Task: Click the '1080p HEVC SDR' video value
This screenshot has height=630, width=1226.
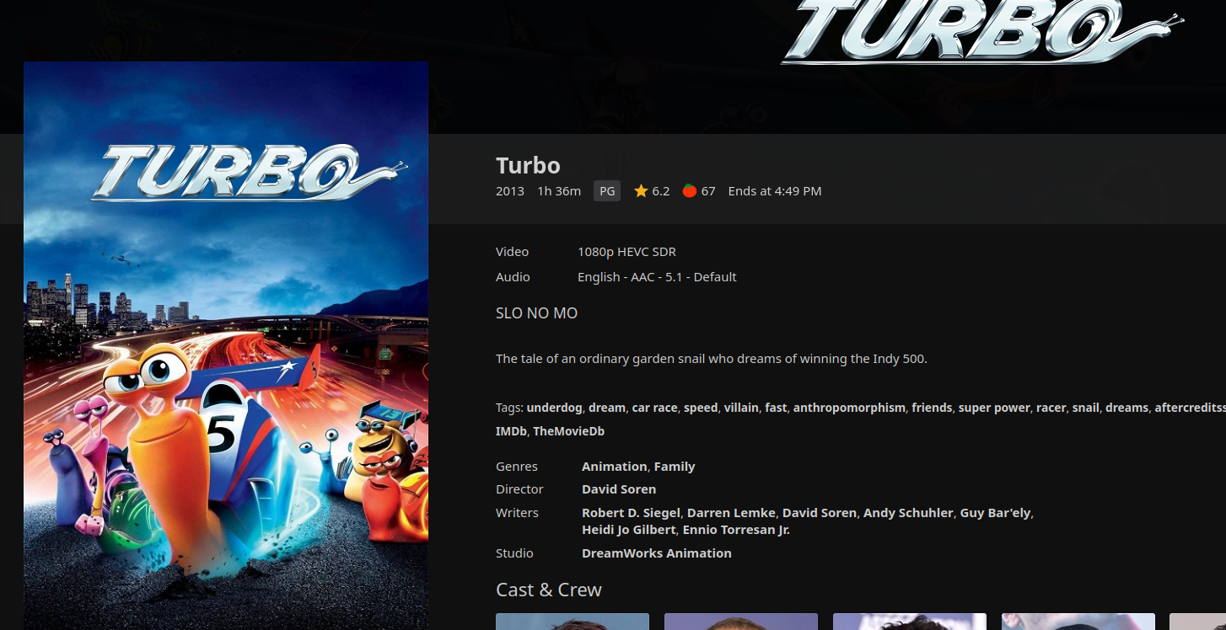Action: click(x=626, y=252)
